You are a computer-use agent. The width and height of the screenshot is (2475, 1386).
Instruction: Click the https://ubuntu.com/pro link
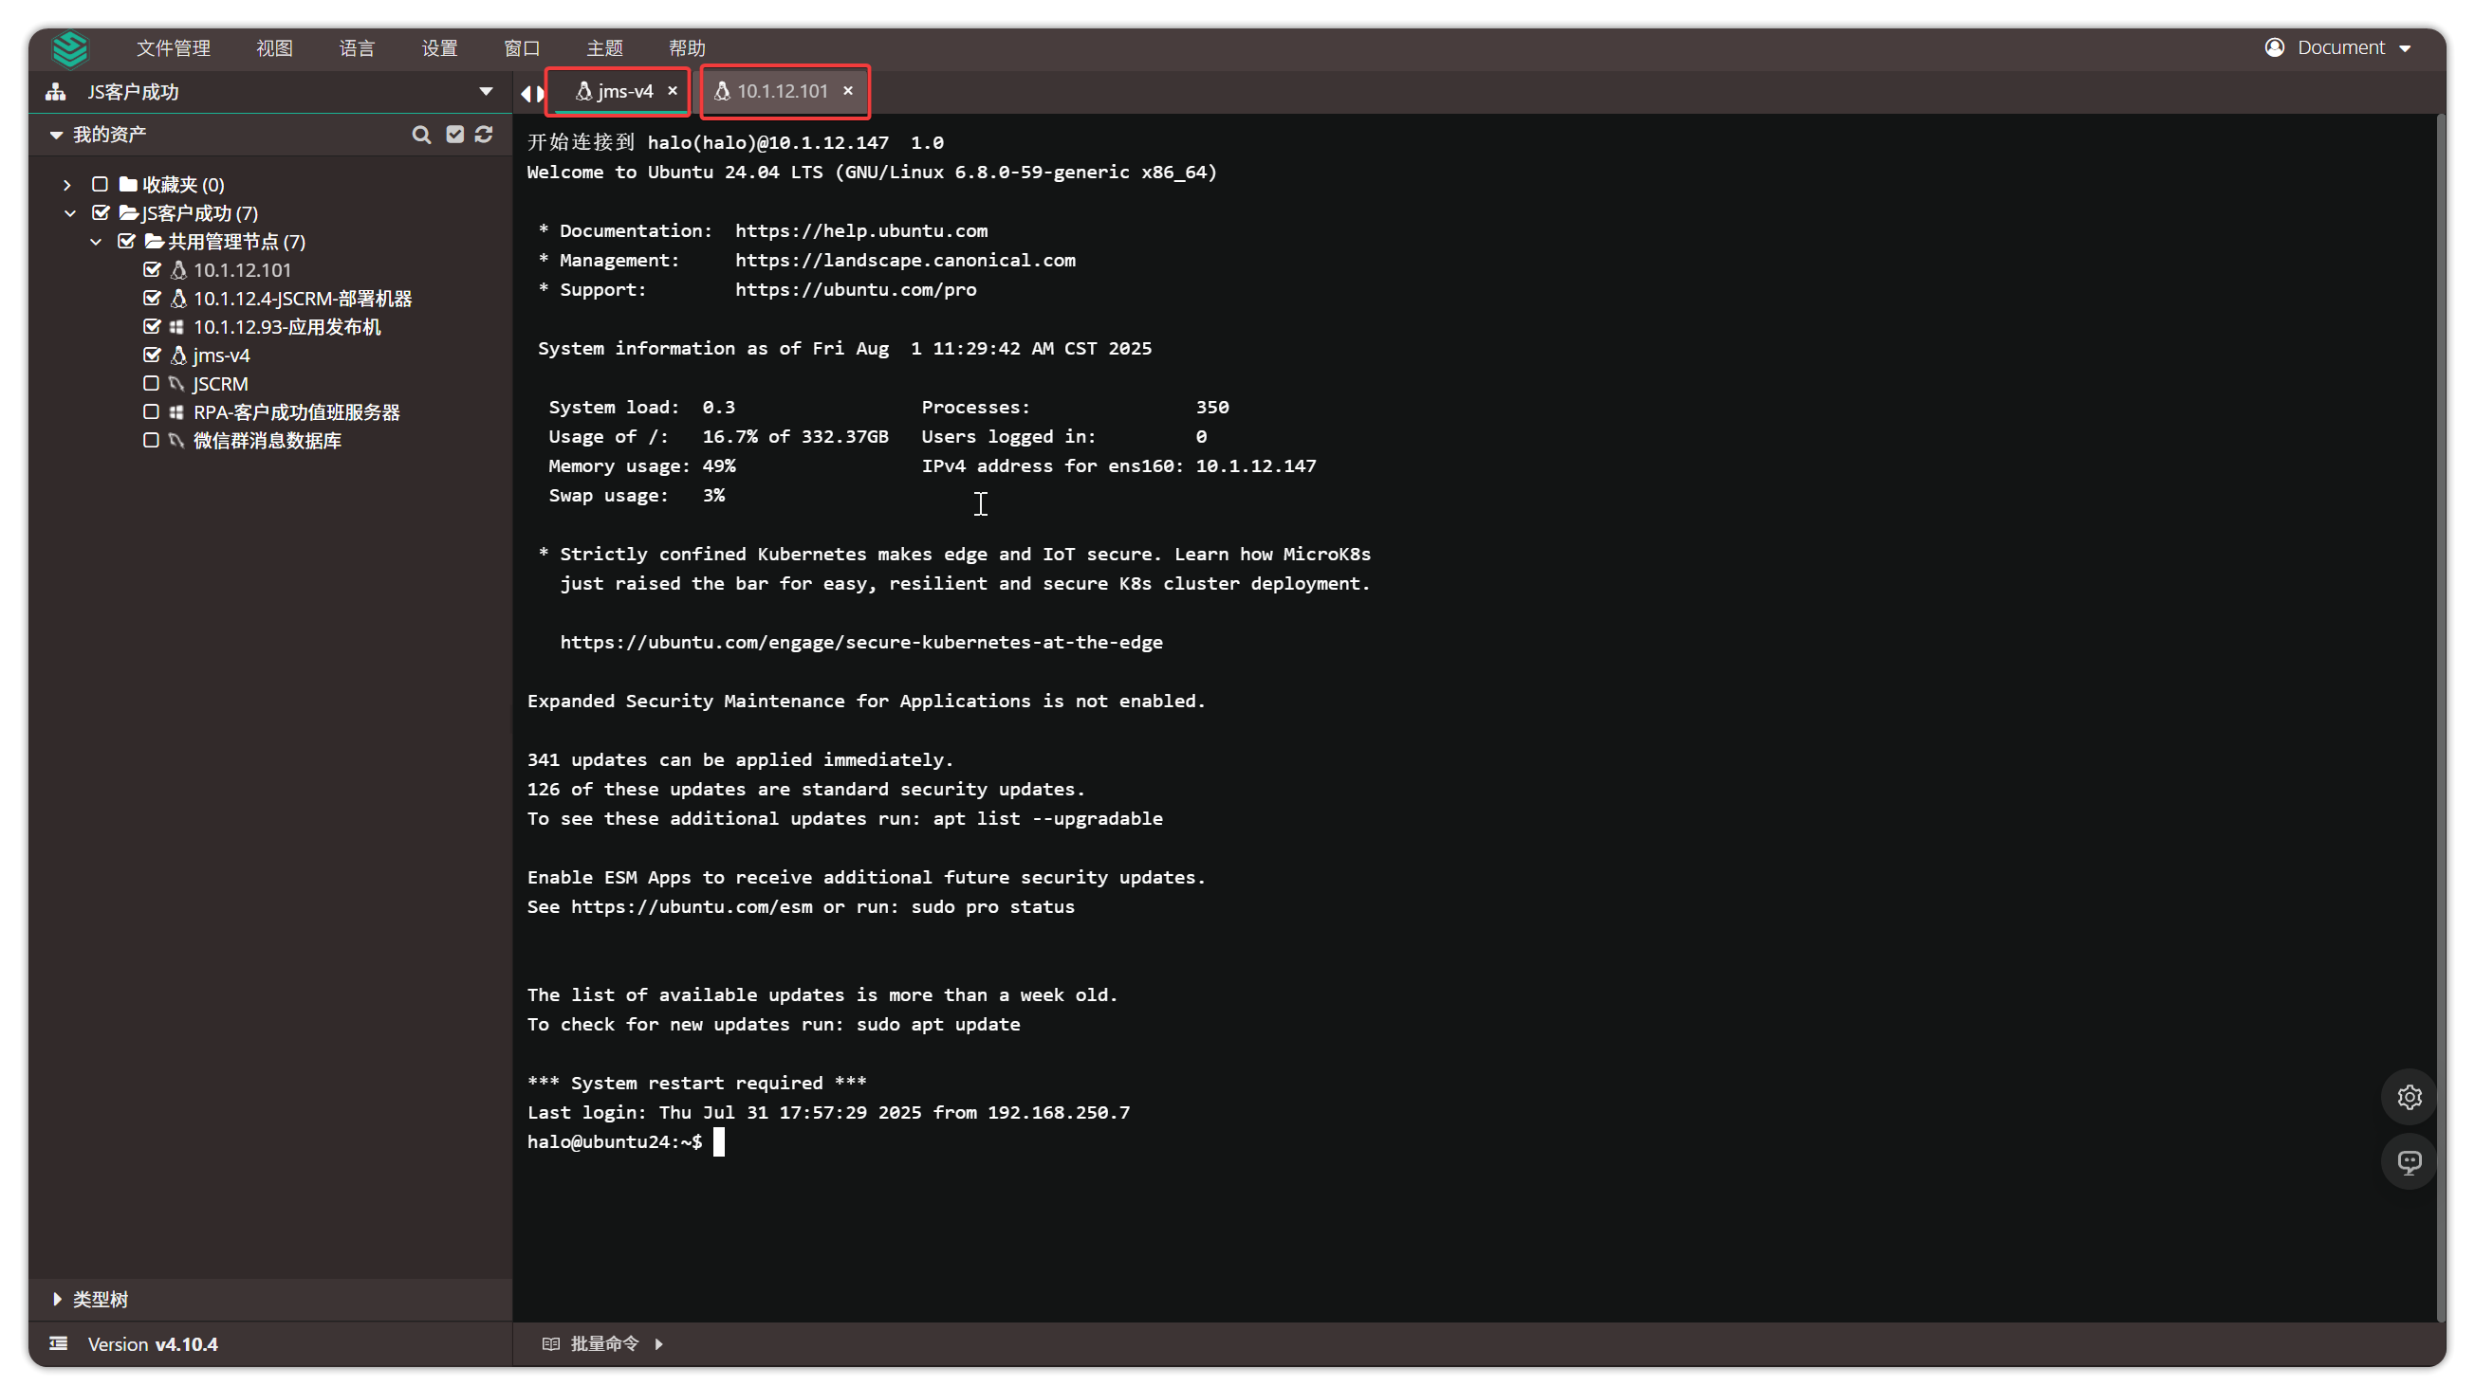tap(855, 290)
